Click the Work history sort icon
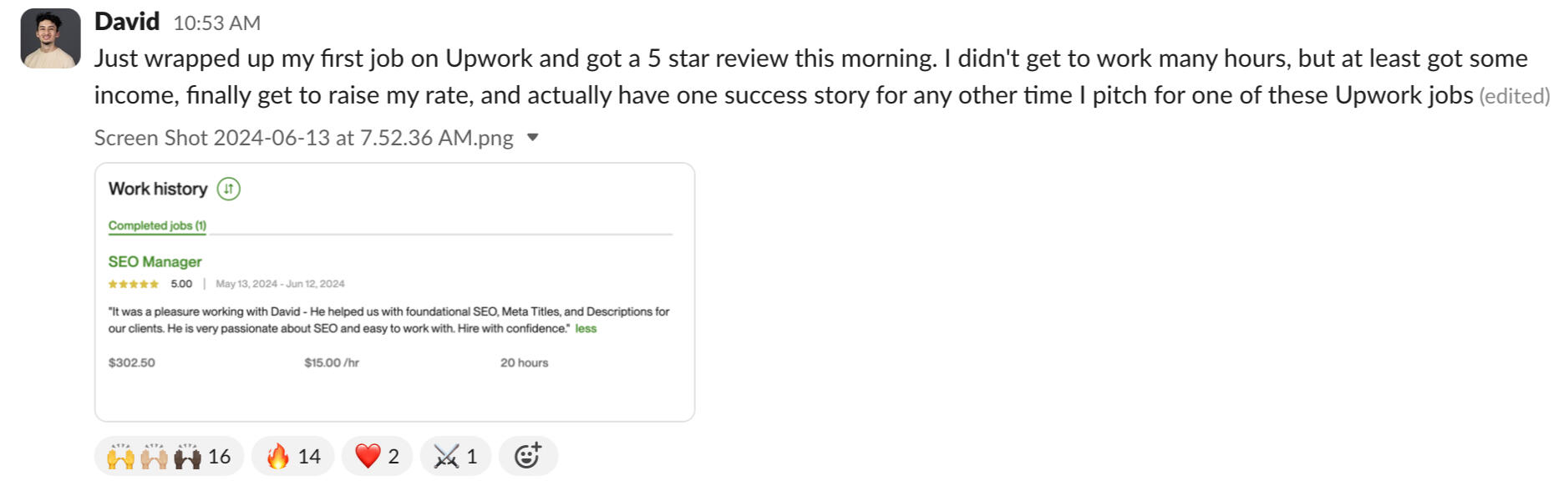 click(228, 189)
